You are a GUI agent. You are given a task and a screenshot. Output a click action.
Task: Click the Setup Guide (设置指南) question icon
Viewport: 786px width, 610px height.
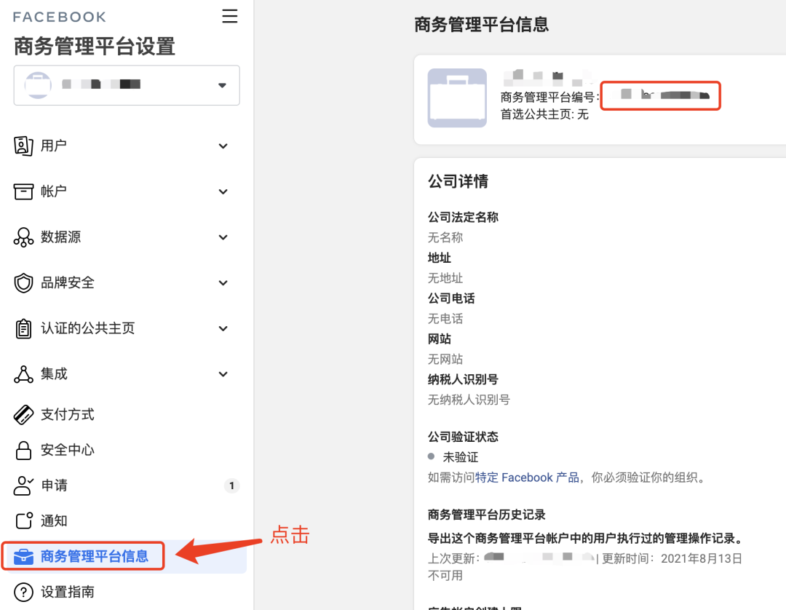23,592
